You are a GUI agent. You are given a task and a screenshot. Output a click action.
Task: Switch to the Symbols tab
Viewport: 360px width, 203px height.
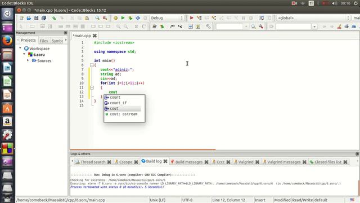(57, 41)
